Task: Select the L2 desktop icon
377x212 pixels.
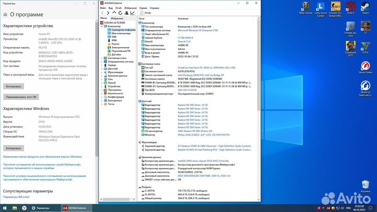Action: pyautogui.click(x=365, y=28)
